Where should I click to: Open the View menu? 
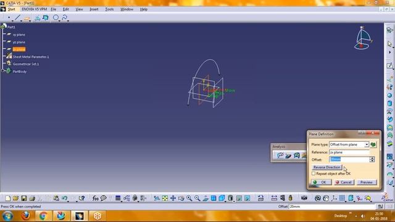79,9
